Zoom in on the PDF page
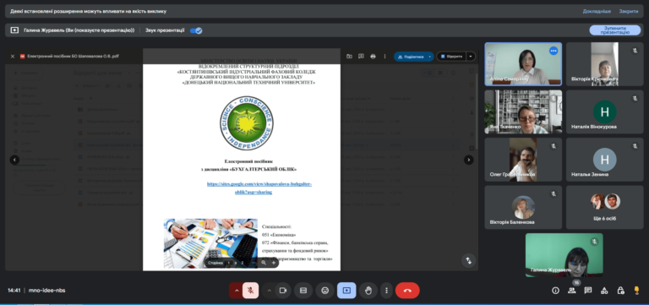649x305 pixels. (273, 263)
